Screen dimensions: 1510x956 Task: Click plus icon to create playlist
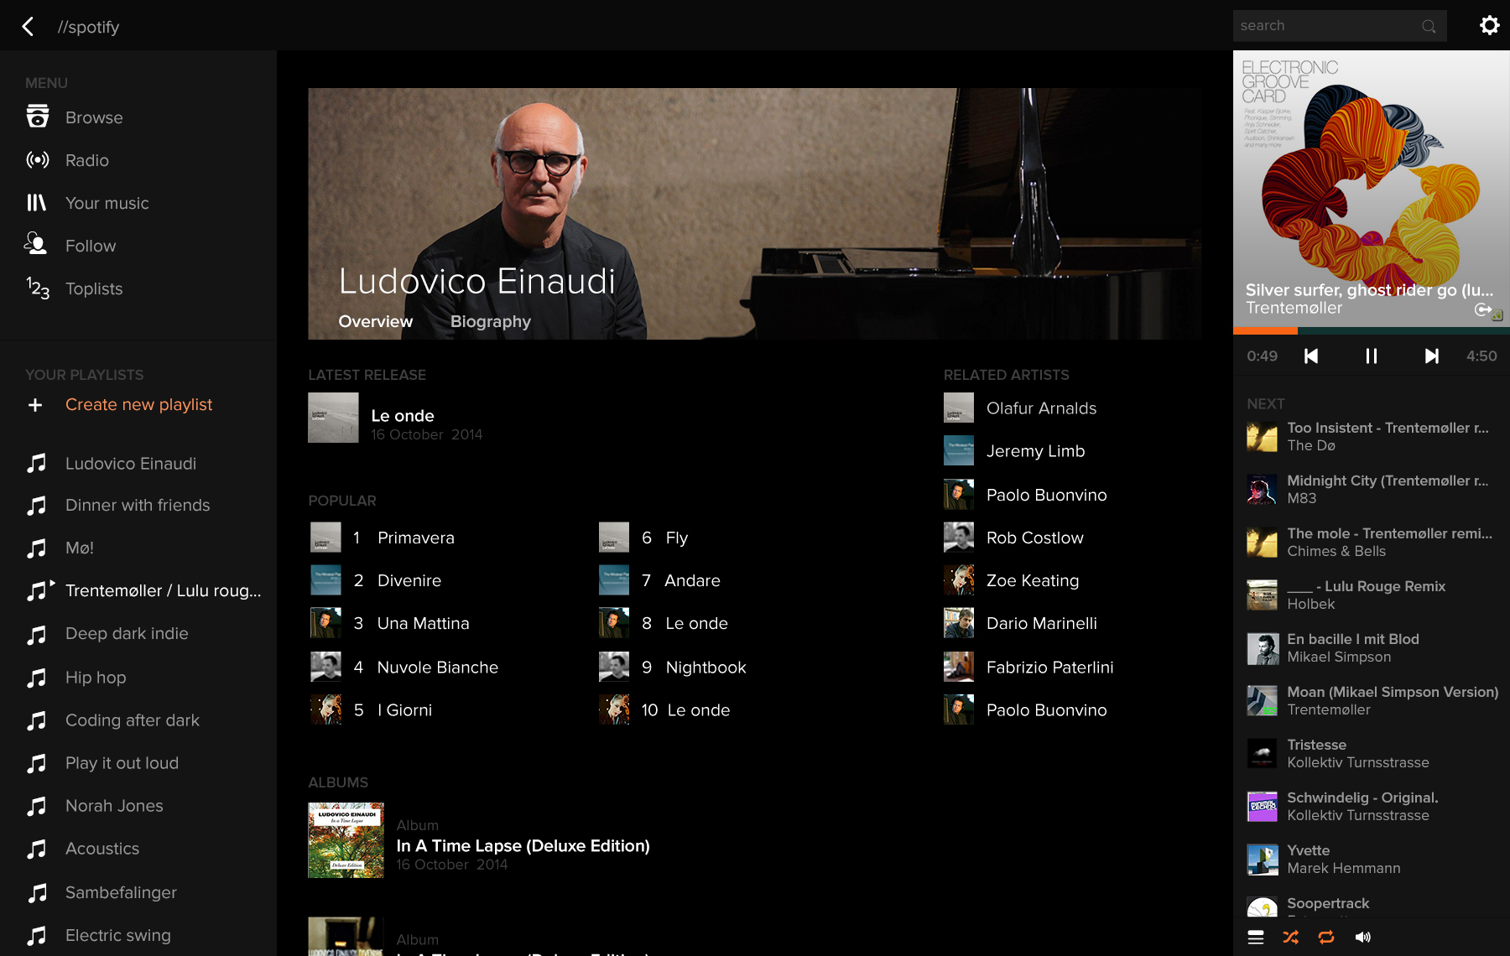(35, 405)
